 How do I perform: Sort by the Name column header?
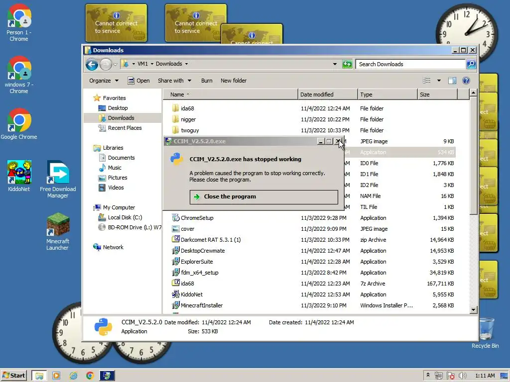(x=230, y=95)
